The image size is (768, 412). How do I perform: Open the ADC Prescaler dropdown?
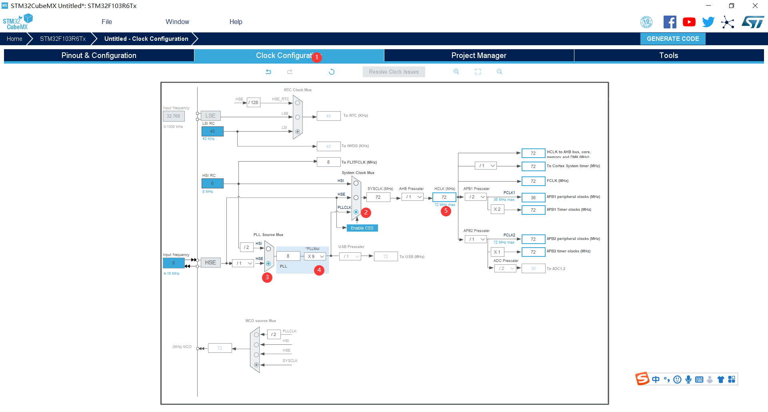(x=505, y=268)
